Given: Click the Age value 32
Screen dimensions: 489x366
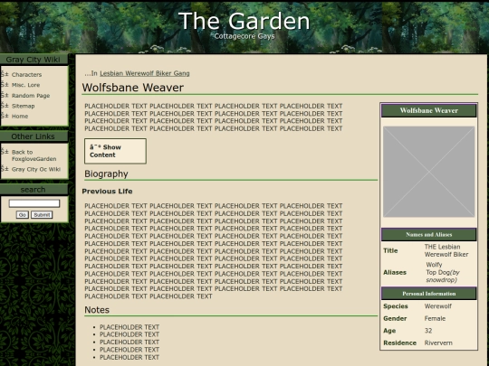Looking at the screenshot, I should pyautogui.click(x=428, y=331).
